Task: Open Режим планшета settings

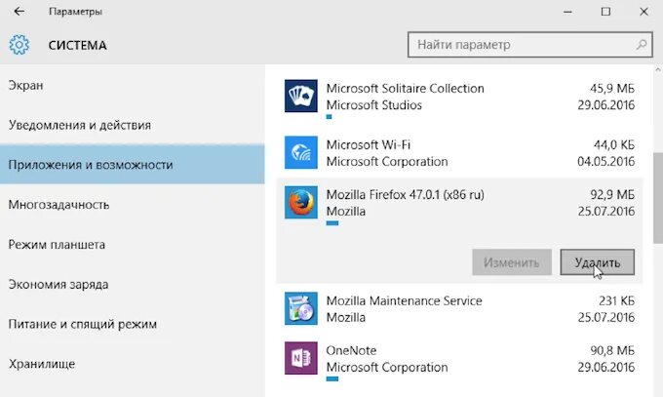Action: (x=57, y=245)
